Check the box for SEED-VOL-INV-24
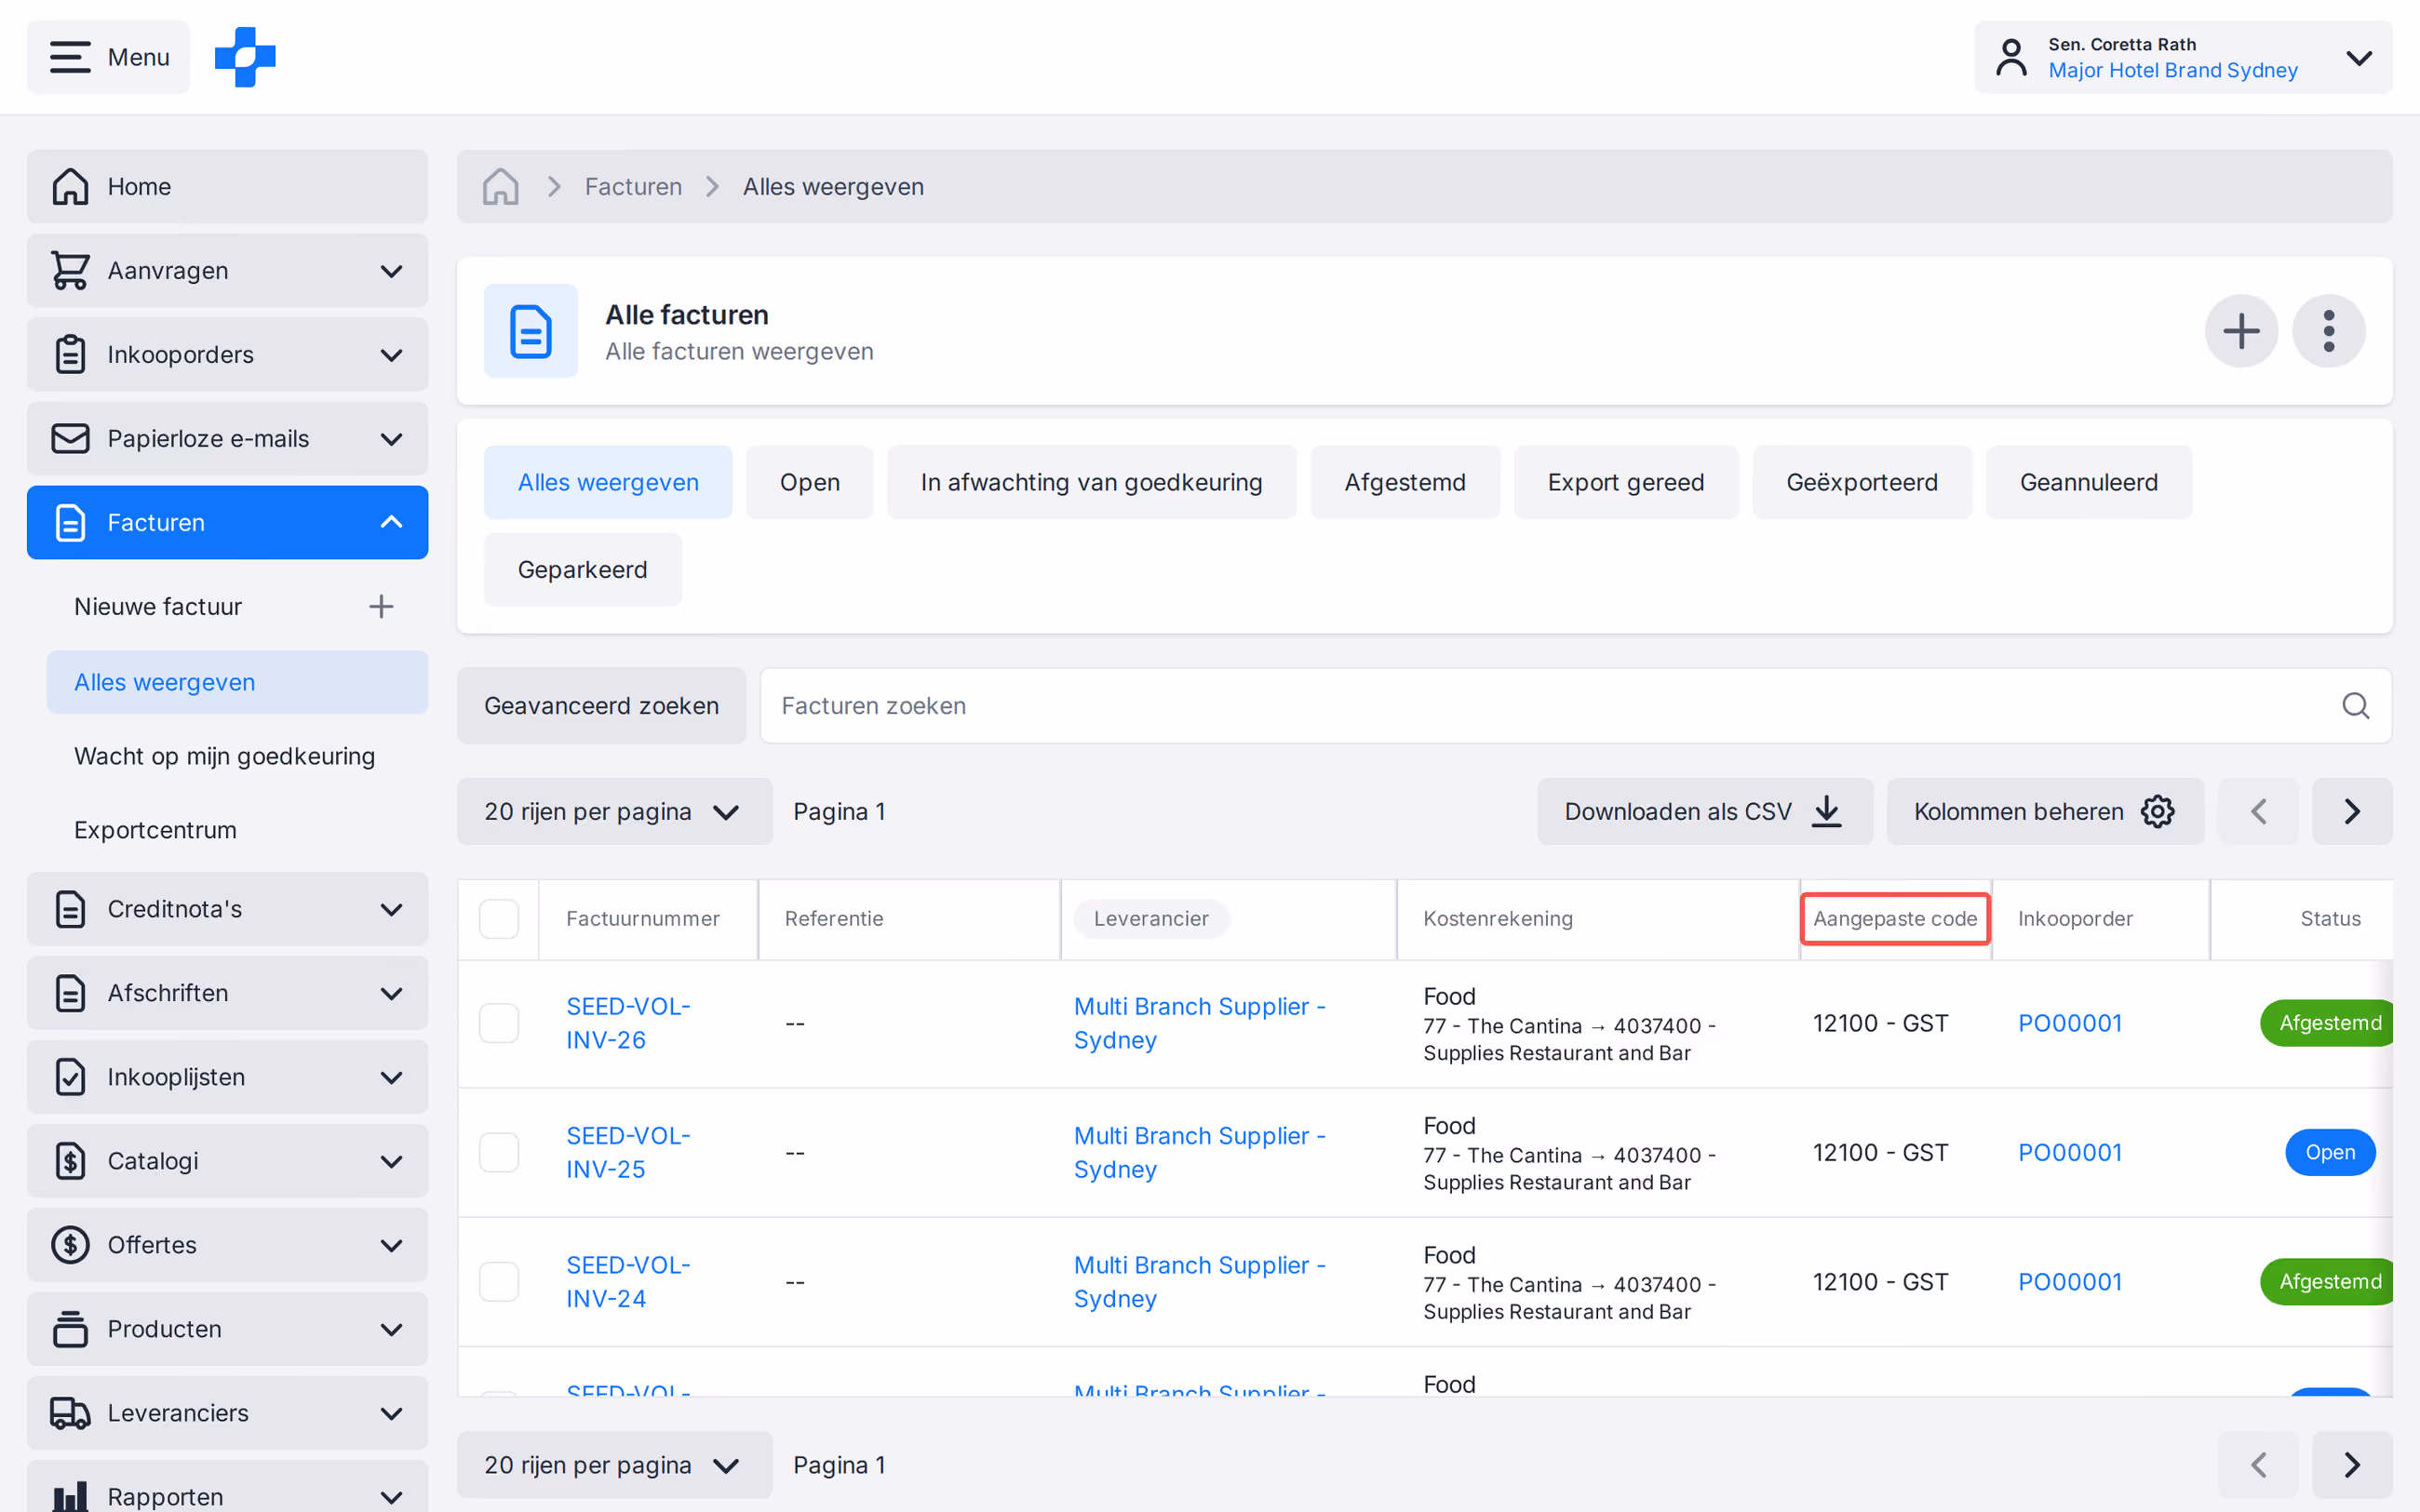 tap(499, 1282)
